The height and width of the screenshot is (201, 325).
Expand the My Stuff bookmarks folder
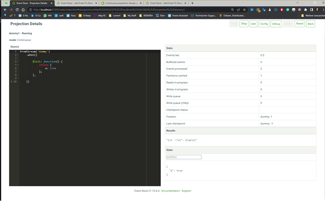[x=130, y=15]
